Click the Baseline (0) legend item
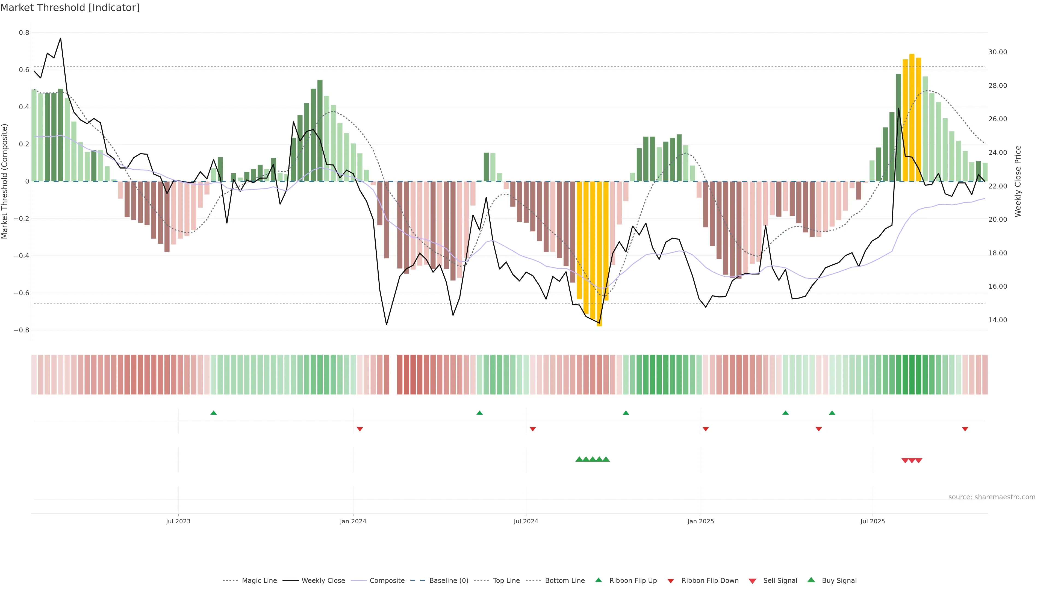1049x590 pixels. [x=448, y=581]
